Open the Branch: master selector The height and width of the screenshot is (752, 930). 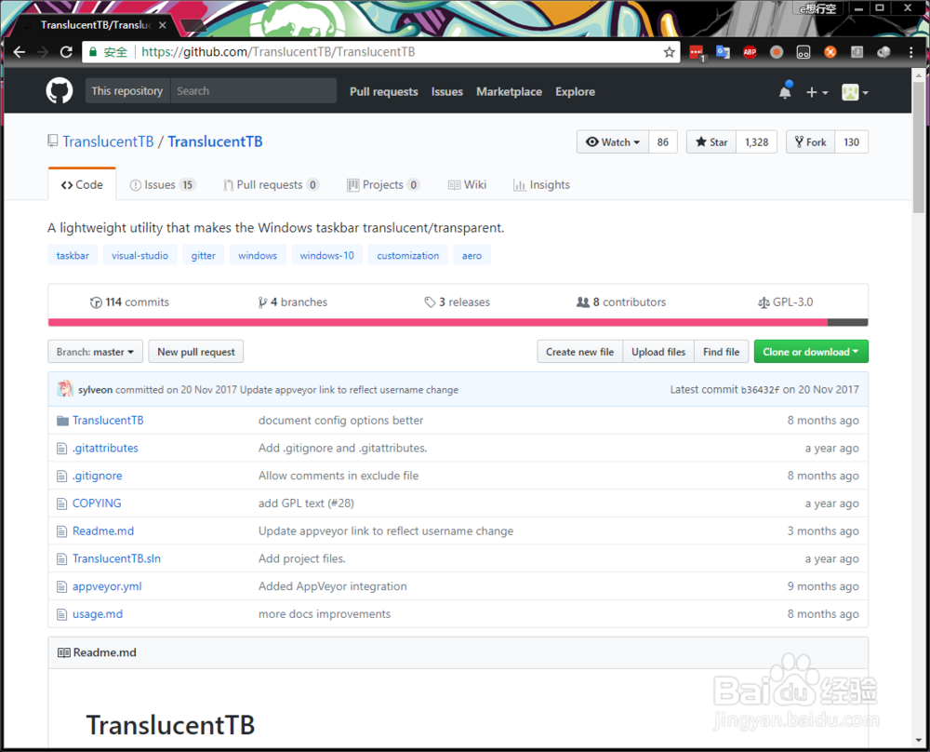coord(95,352)
